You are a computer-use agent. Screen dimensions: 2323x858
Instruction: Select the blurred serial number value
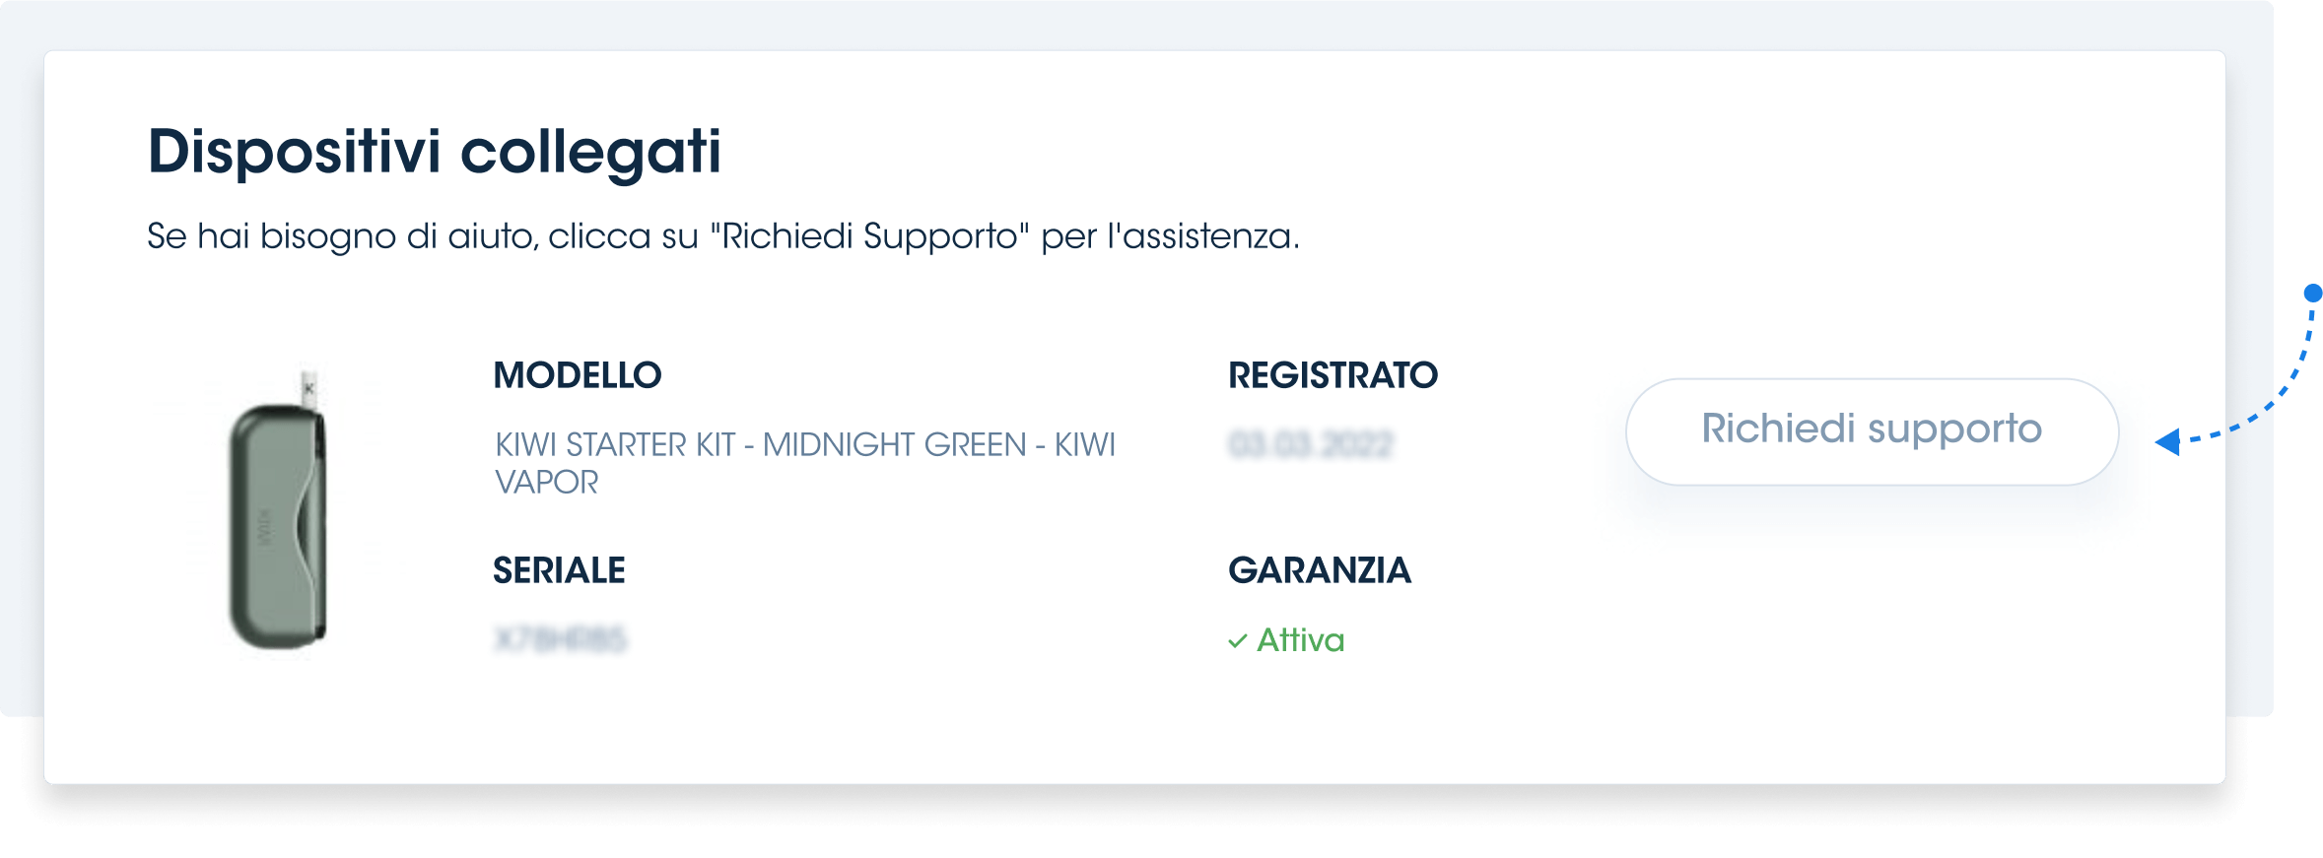[x=560, y=640]
